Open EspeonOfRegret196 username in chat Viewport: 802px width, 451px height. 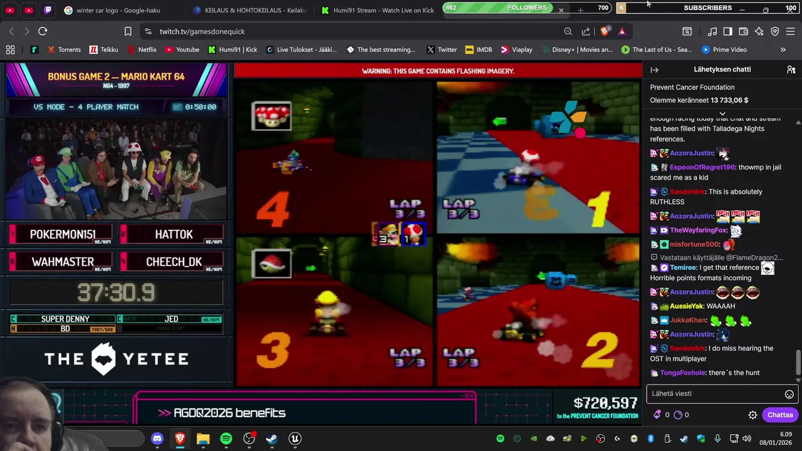702,167
